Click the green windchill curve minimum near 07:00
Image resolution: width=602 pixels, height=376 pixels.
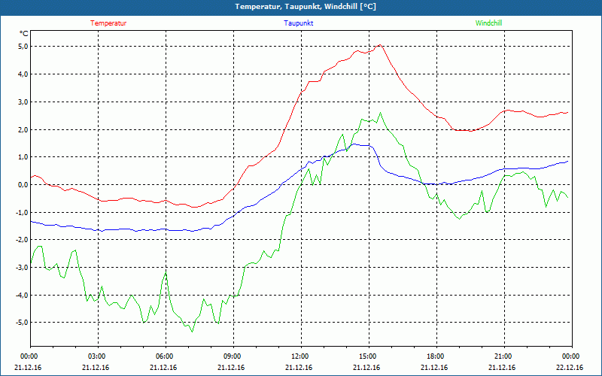tap(192, 332)
